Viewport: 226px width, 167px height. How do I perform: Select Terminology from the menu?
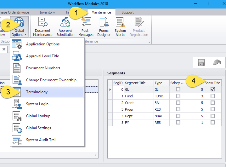tap(37, 92)
